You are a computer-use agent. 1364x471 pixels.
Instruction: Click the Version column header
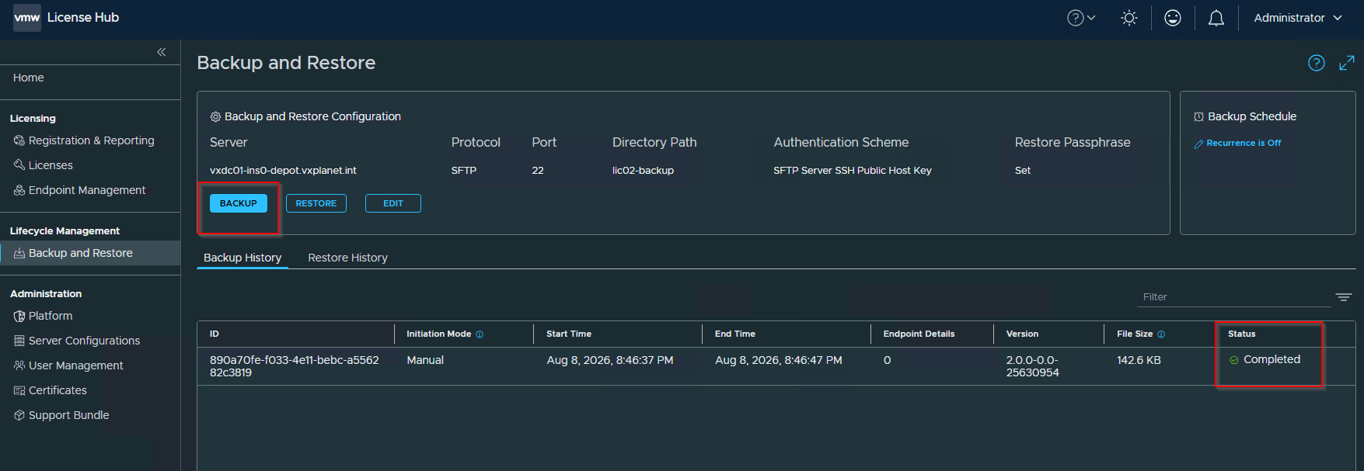(1022, 334)
